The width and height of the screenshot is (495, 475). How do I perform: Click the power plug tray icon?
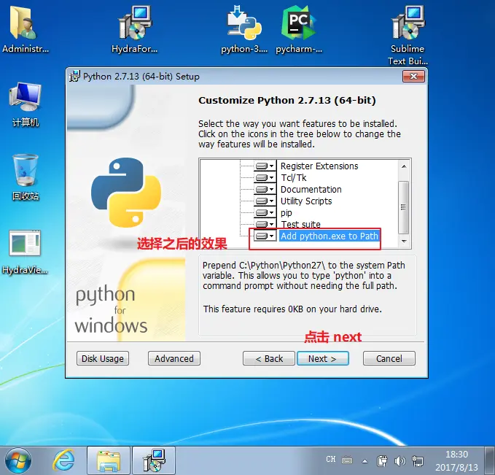coord(382,461)
